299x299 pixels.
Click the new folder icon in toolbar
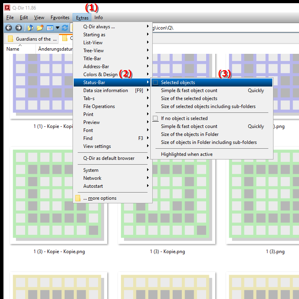(x=40, y=28)
